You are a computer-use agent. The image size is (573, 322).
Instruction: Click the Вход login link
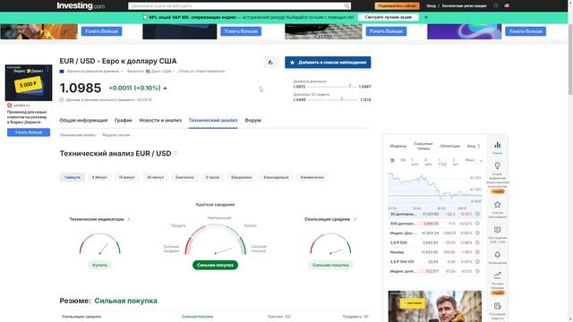click(x=431, y=6)
